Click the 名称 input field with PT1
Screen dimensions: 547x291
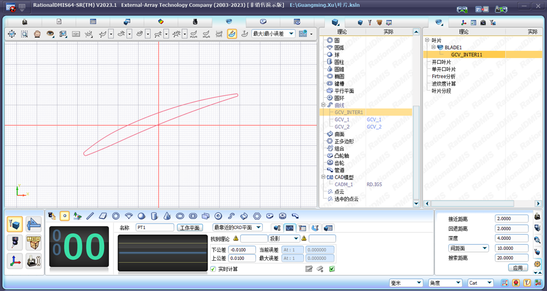pos(154,228)
